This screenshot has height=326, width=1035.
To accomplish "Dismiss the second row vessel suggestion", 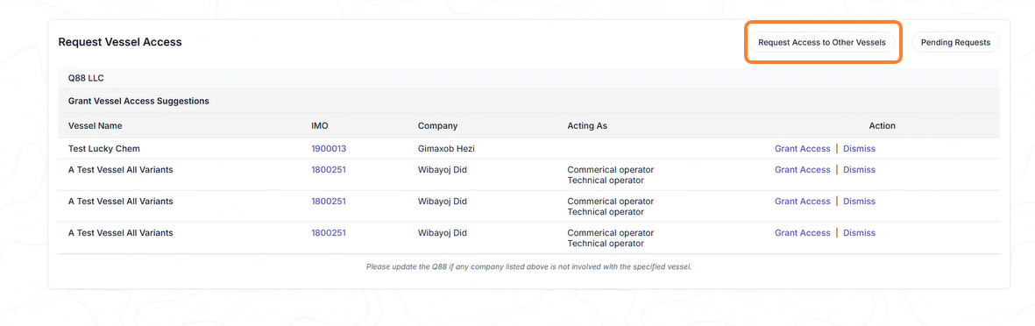I will 859,170.
